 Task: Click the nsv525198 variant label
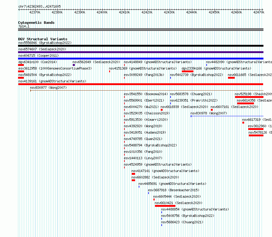click(253, 94)
